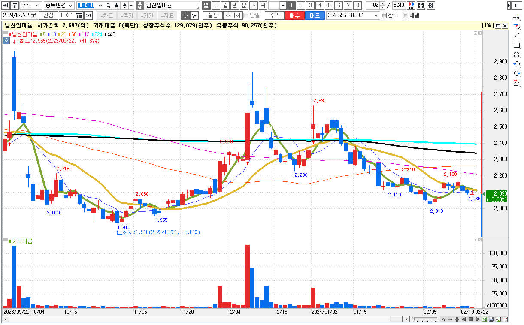Open chart settings gear icon
Image resolution: width=524 pixels, height=325 pixels.
tap(430, 6)
